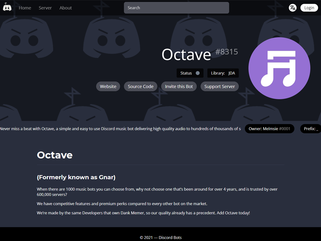This screenshot has width=321, height=241.
Task: Click Invite this Bot button
Action: point(179,86)
